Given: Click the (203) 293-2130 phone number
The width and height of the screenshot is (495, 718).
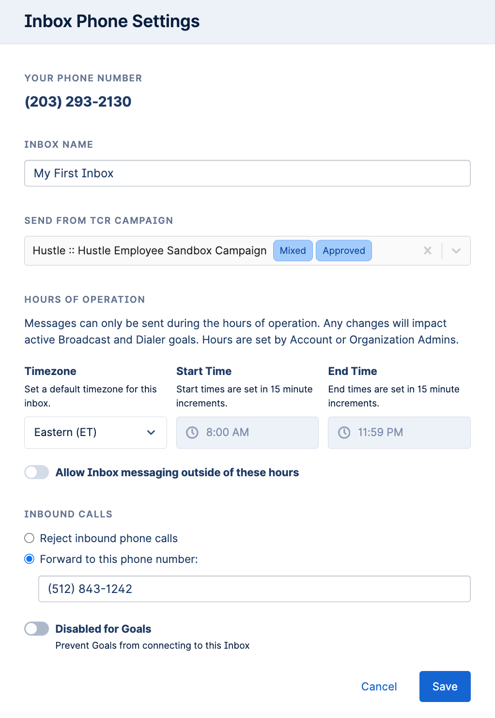Looking at the screenshot, I should pos(78,101).
